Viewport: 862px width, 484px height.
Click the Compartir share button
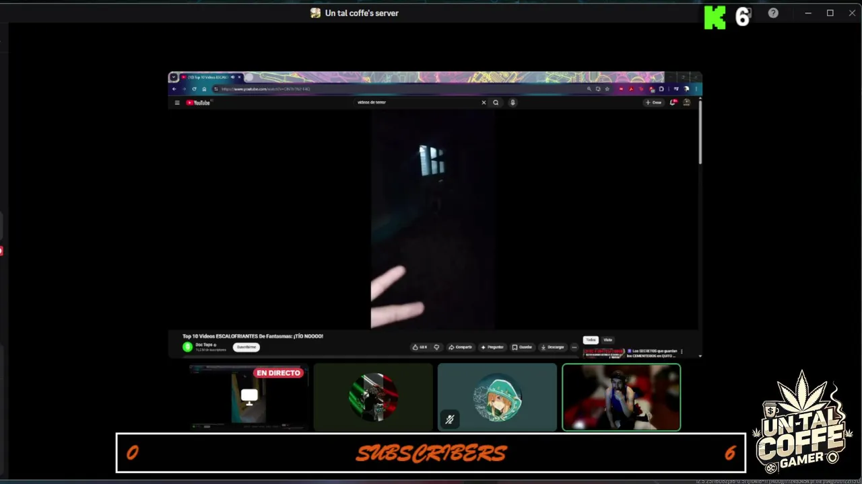(461, 348)
